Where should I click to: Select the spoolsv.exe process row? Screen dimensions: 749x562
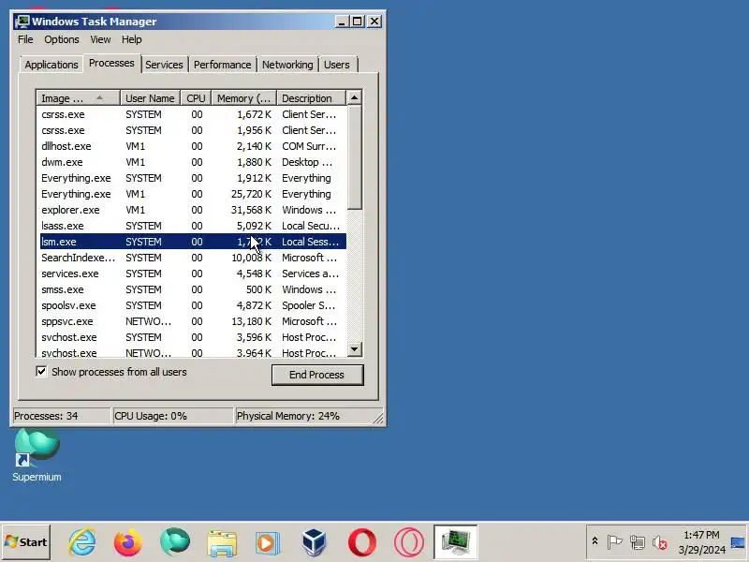pyautogui.click(x=192, y=305)
